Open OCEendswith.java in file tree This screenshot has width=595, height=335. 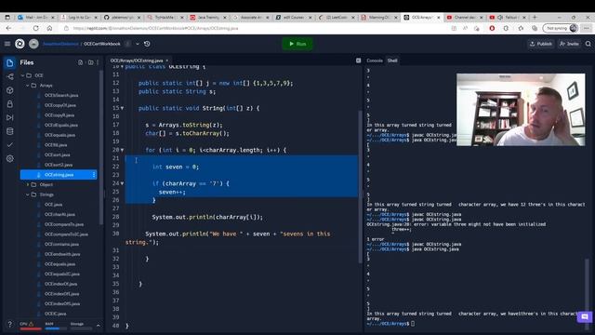point(62,254)
